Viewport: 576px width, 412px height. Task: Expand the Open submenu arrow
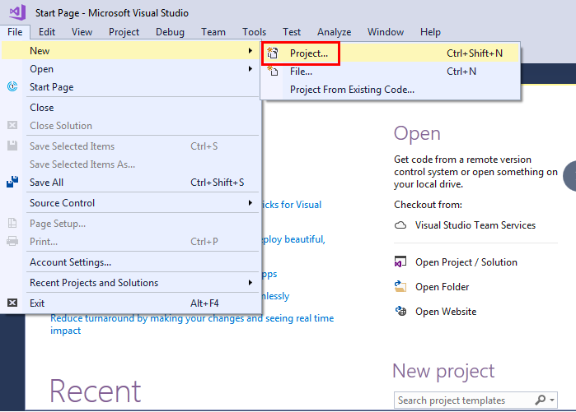(251, 69)
